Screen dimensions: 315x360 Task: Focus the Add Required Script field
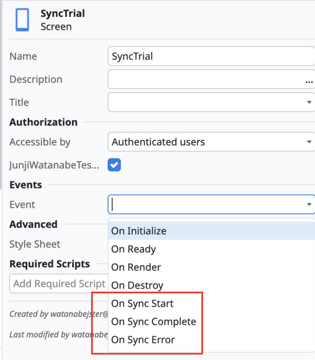tap(59, 284)
